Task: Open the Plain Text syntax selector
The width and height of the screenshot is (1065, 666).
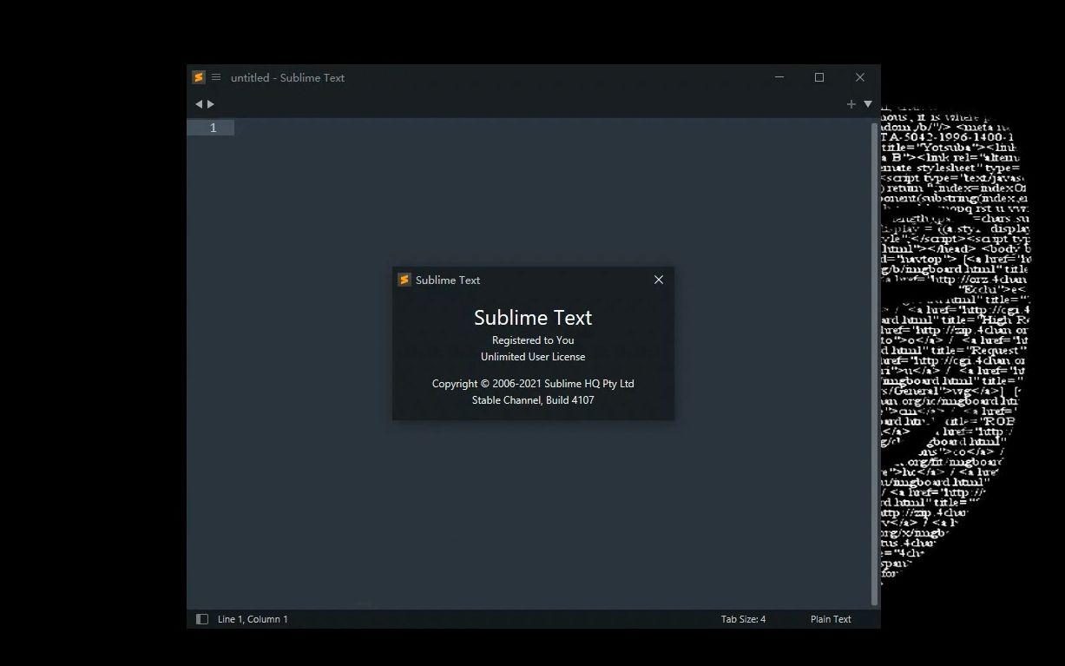Action: click(x=831, y=619)
